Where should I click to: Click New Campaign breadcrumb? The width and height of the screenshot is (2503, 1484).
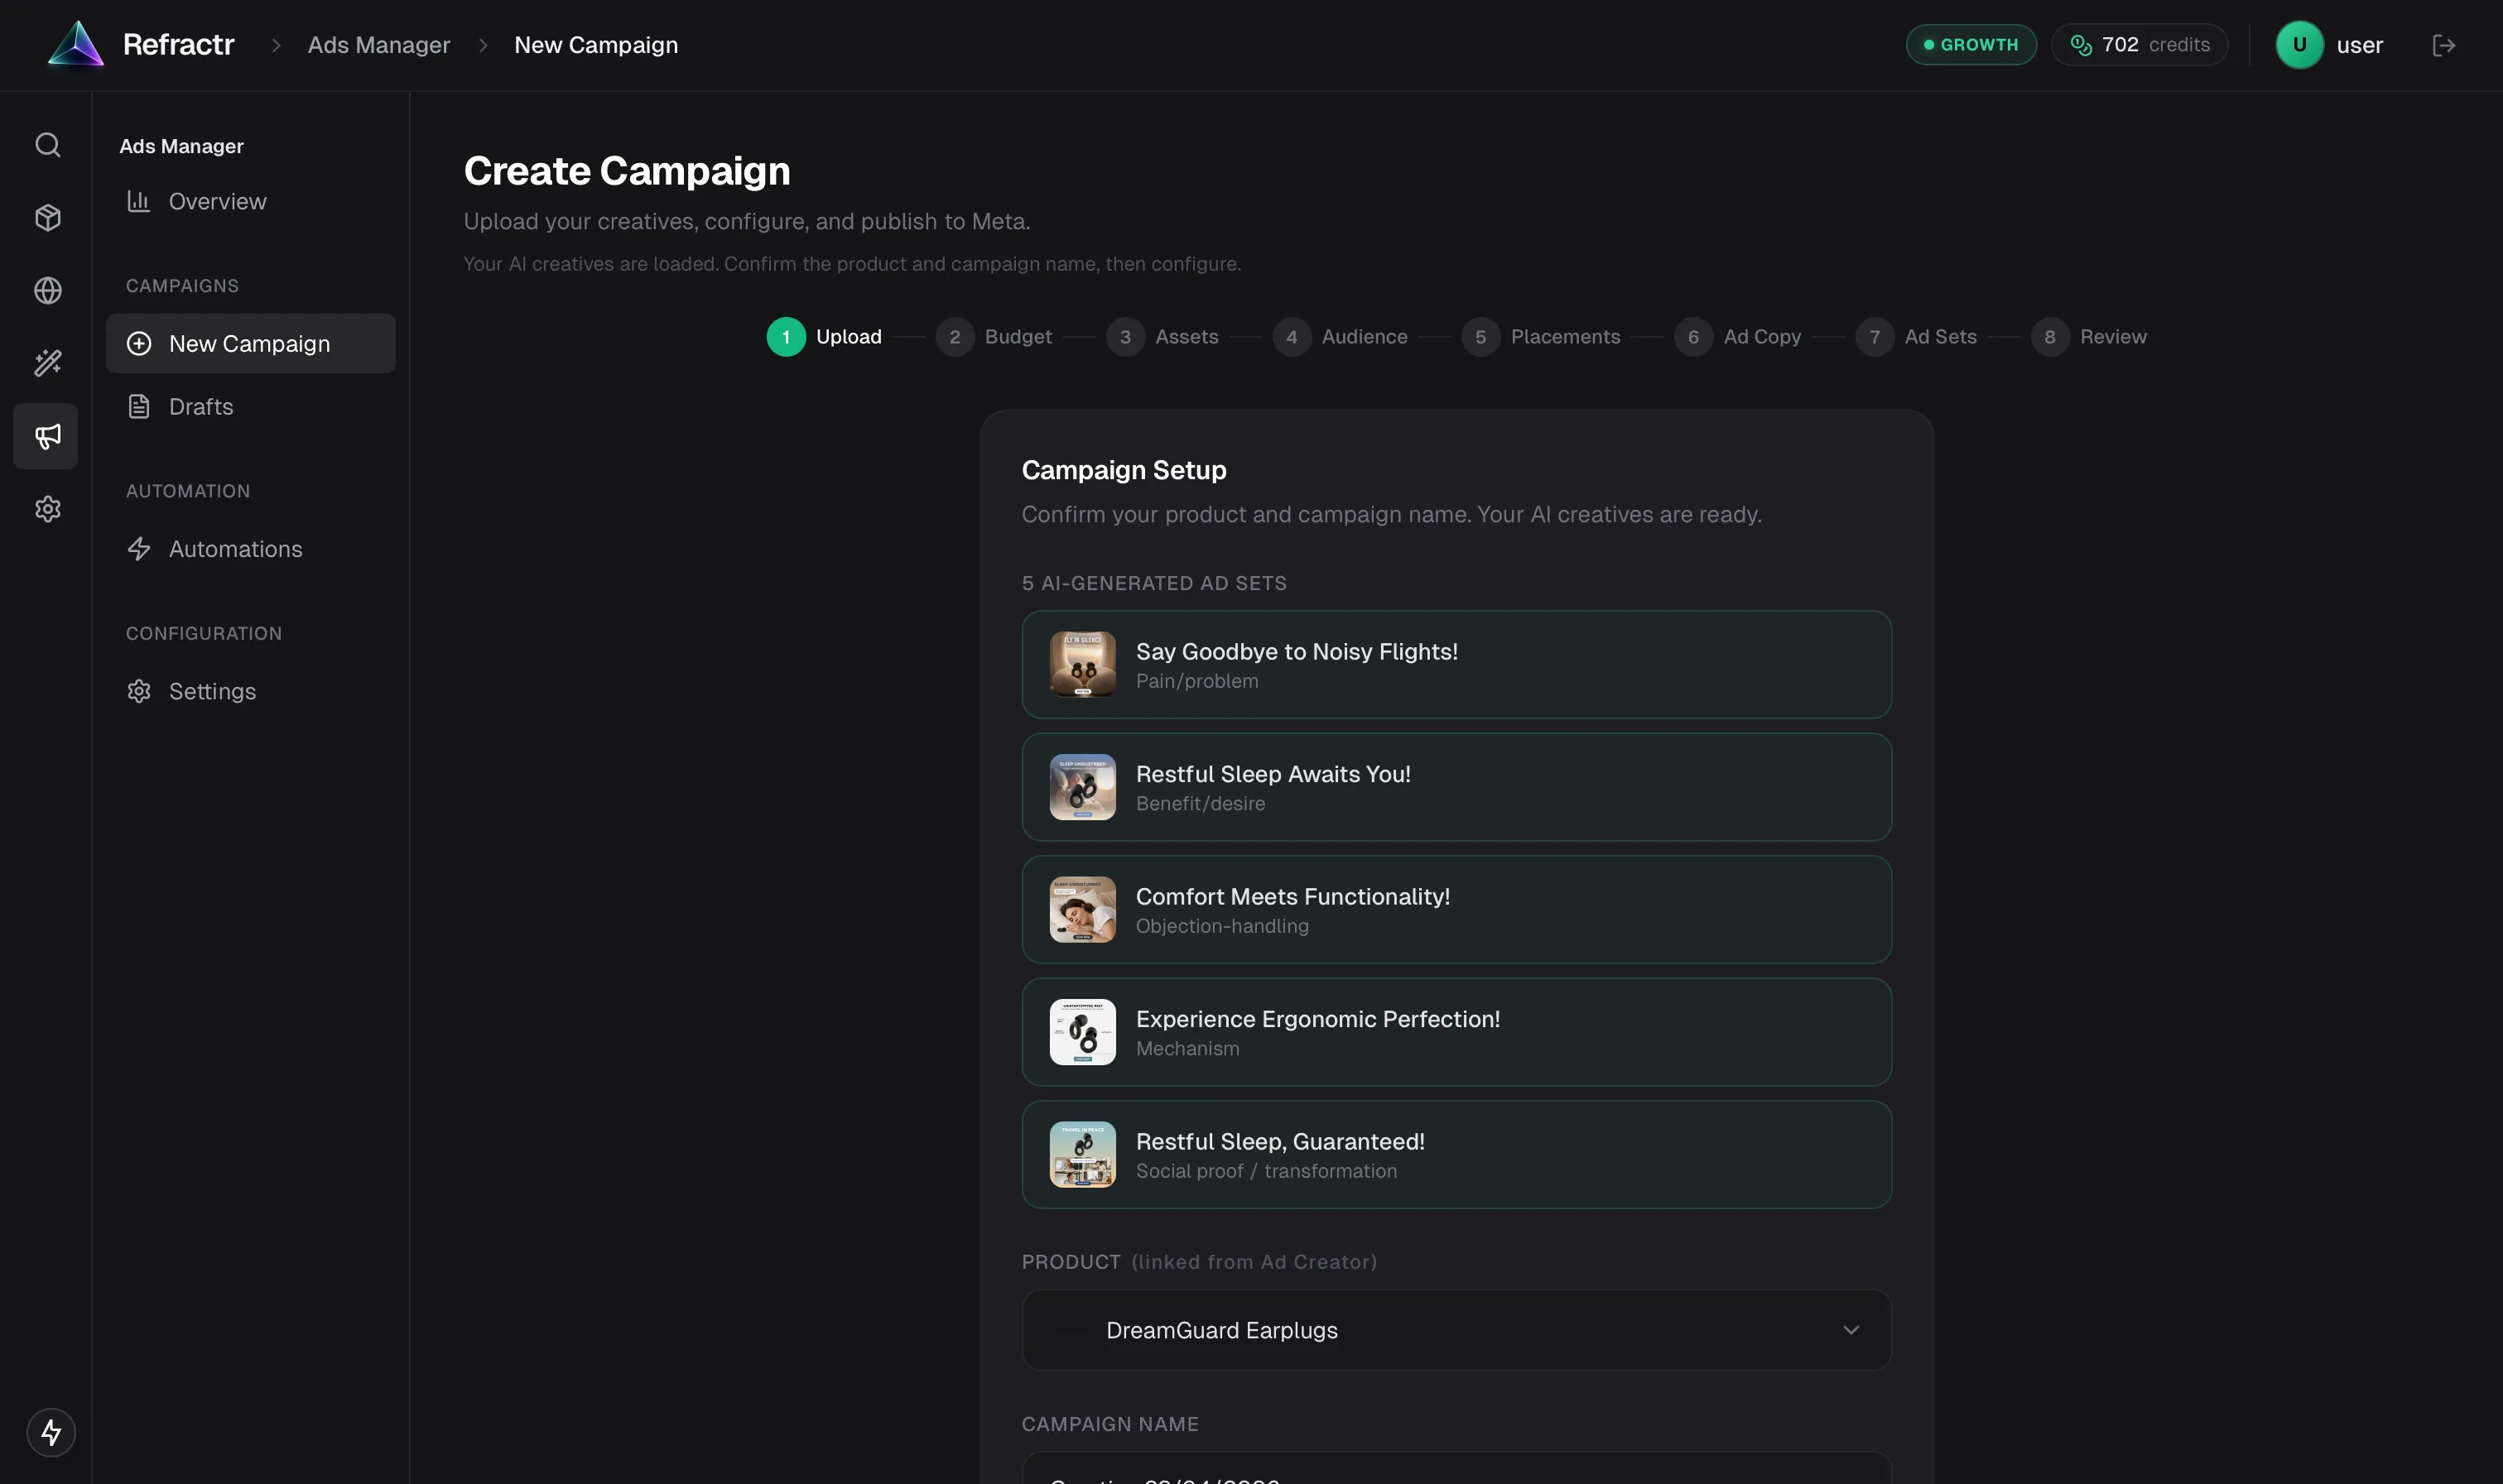596,45
